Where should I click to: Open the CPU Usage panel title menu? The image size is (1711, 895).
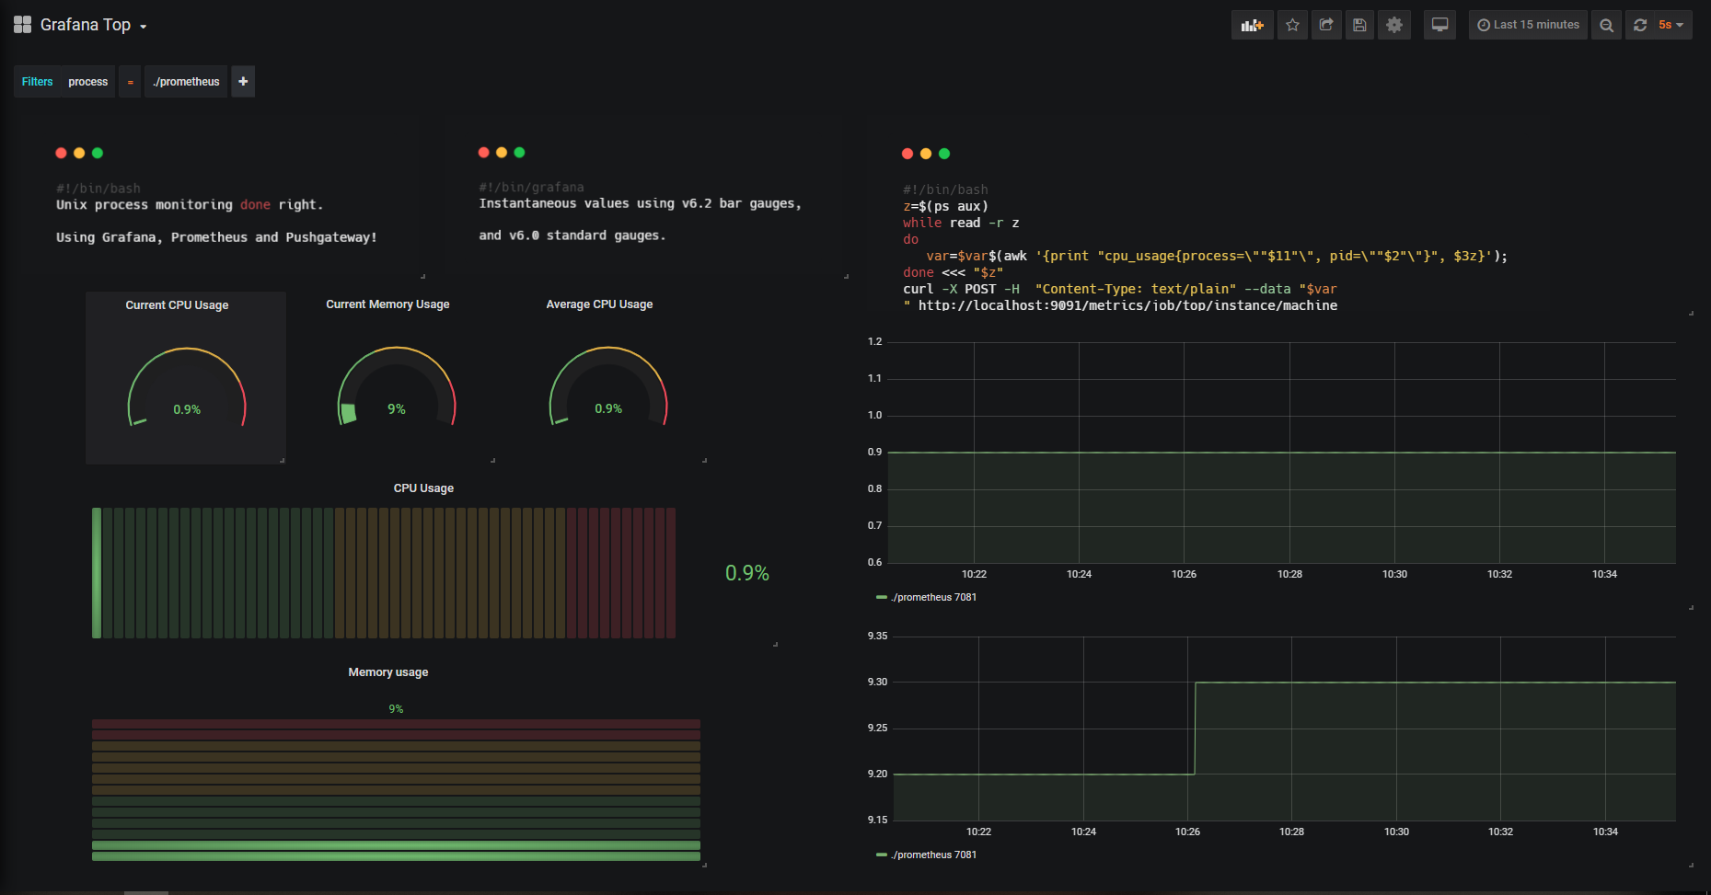point(422,488)
